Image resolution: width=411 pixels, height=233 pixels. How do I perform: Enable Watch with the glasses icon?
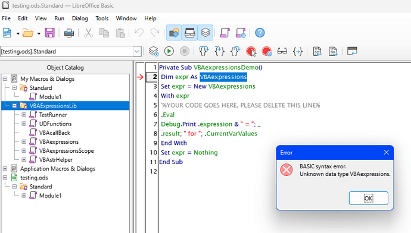(x=282, y=51)
